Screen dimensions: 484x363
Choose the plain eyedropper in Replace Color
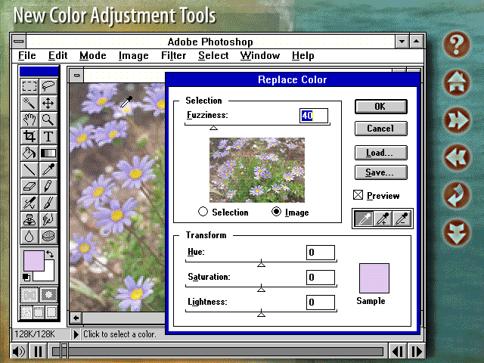point(364,219)
